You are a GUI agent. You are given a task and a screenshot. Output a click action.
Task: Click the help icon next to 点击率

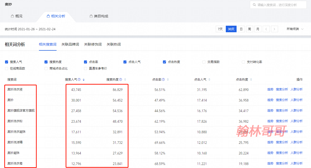tap(163, 80)
